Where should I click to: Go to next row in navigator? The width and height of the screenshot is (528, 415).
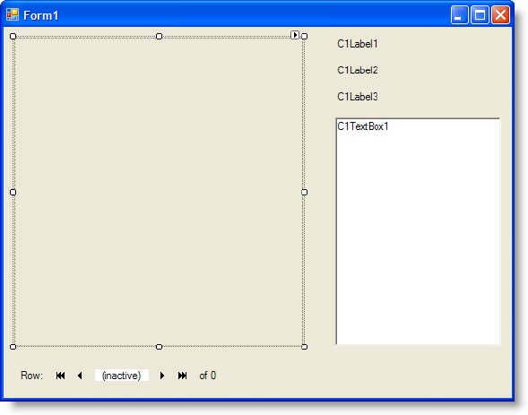(x=162, y=376)
